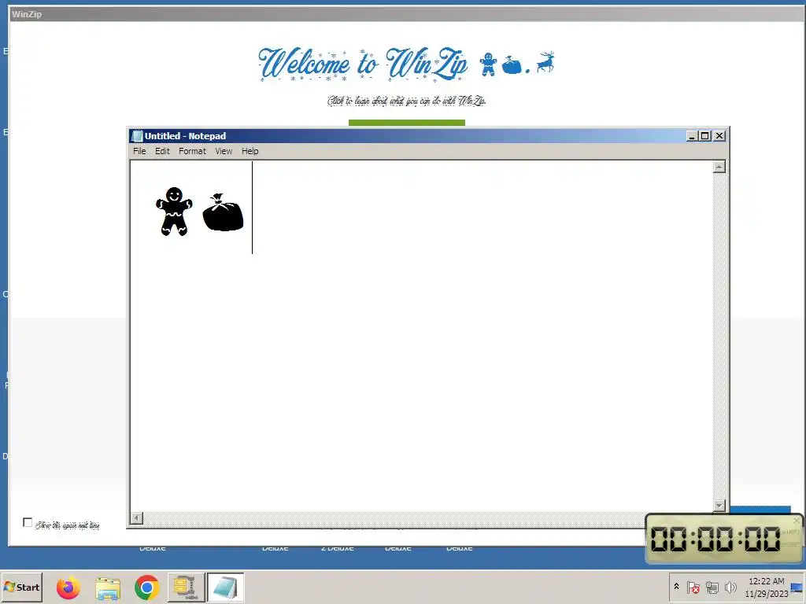Click Notepad vertical scrollbar up arrow
The height and width of the screenshot is (604, 806).
(x=719, y=167)
